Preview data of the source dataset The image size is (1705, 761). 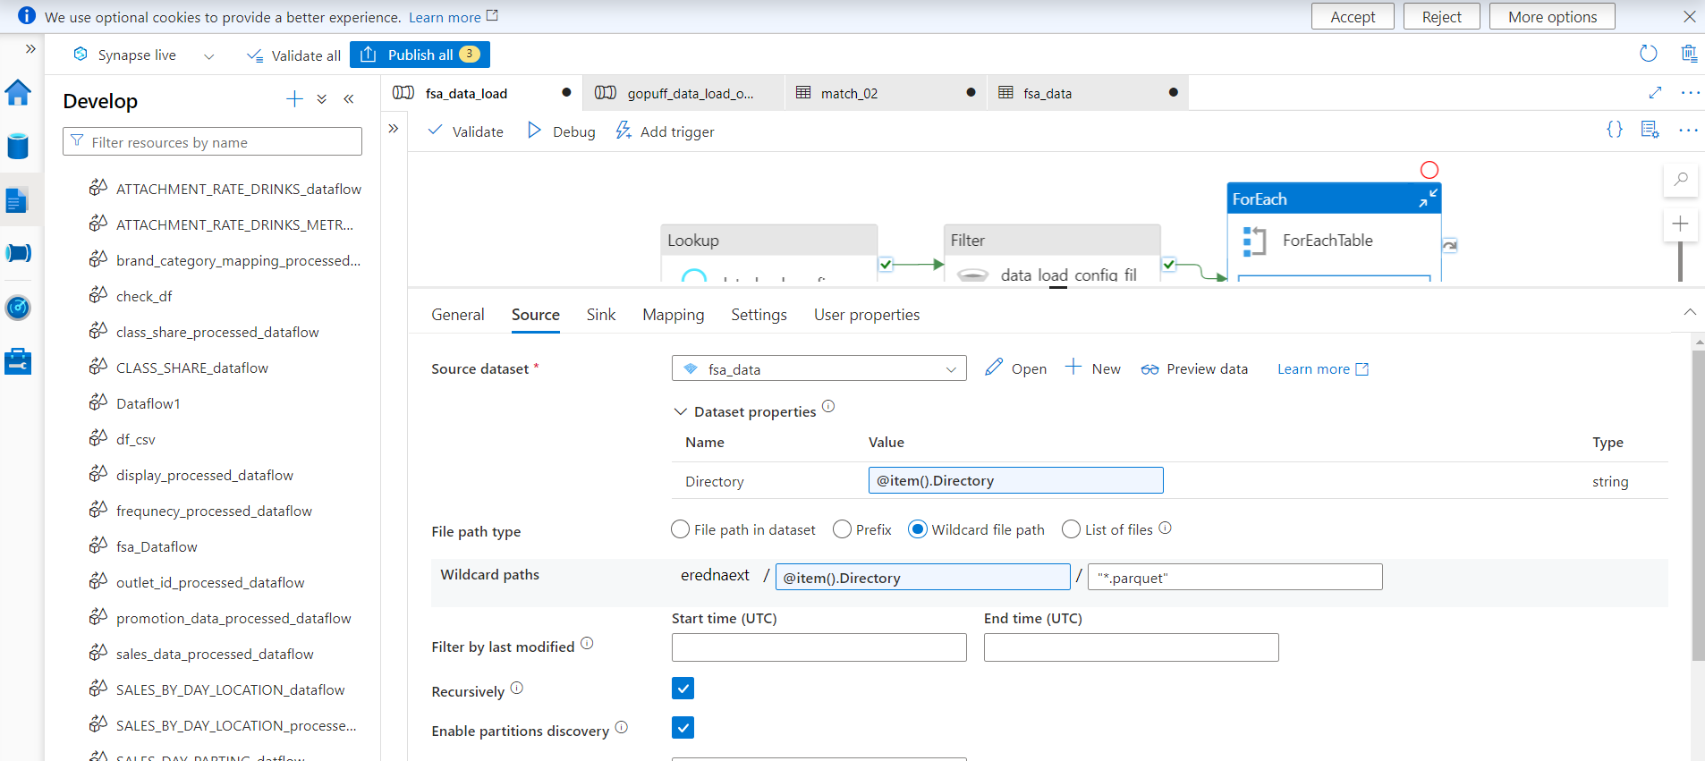click(x=1194, y=368)
